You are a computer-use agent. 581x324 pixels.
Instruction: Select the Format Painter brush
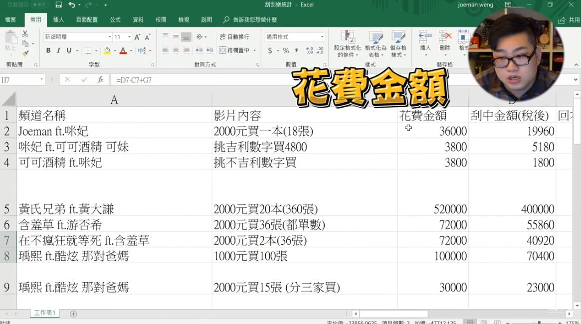[x=25, y=54]
